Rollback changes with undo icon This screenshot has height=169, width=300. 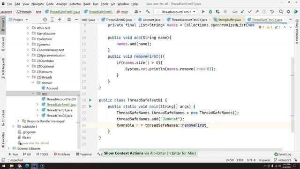[272, 12]
